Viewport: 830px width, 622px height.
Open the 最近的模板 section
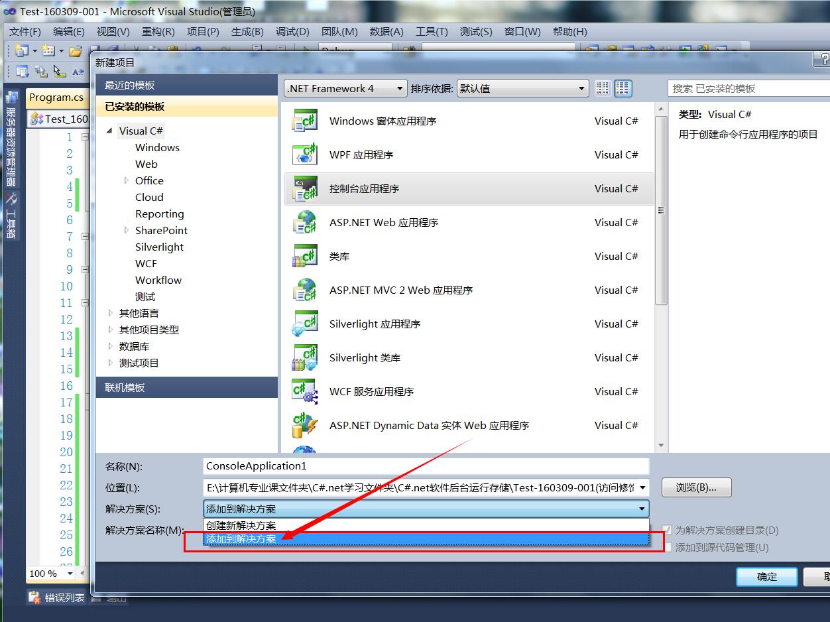click(187, 85)
